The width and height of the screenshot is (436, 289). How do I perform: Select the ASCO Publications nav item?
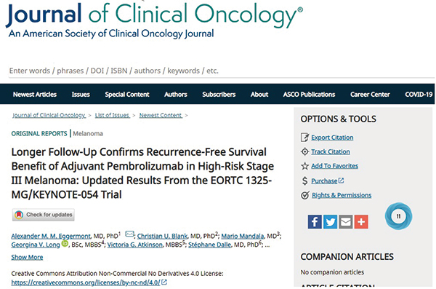310,95
